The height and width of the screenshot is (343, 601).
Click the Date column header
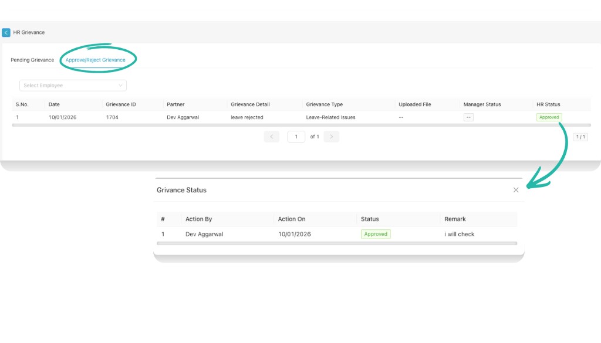pos(53,104)
